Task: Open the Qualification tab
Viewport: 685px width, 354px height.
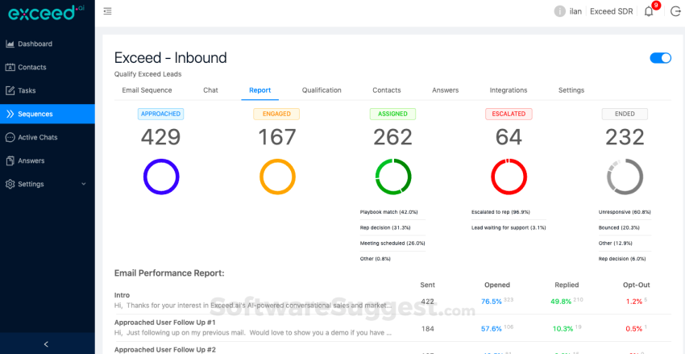Action: 322,90
